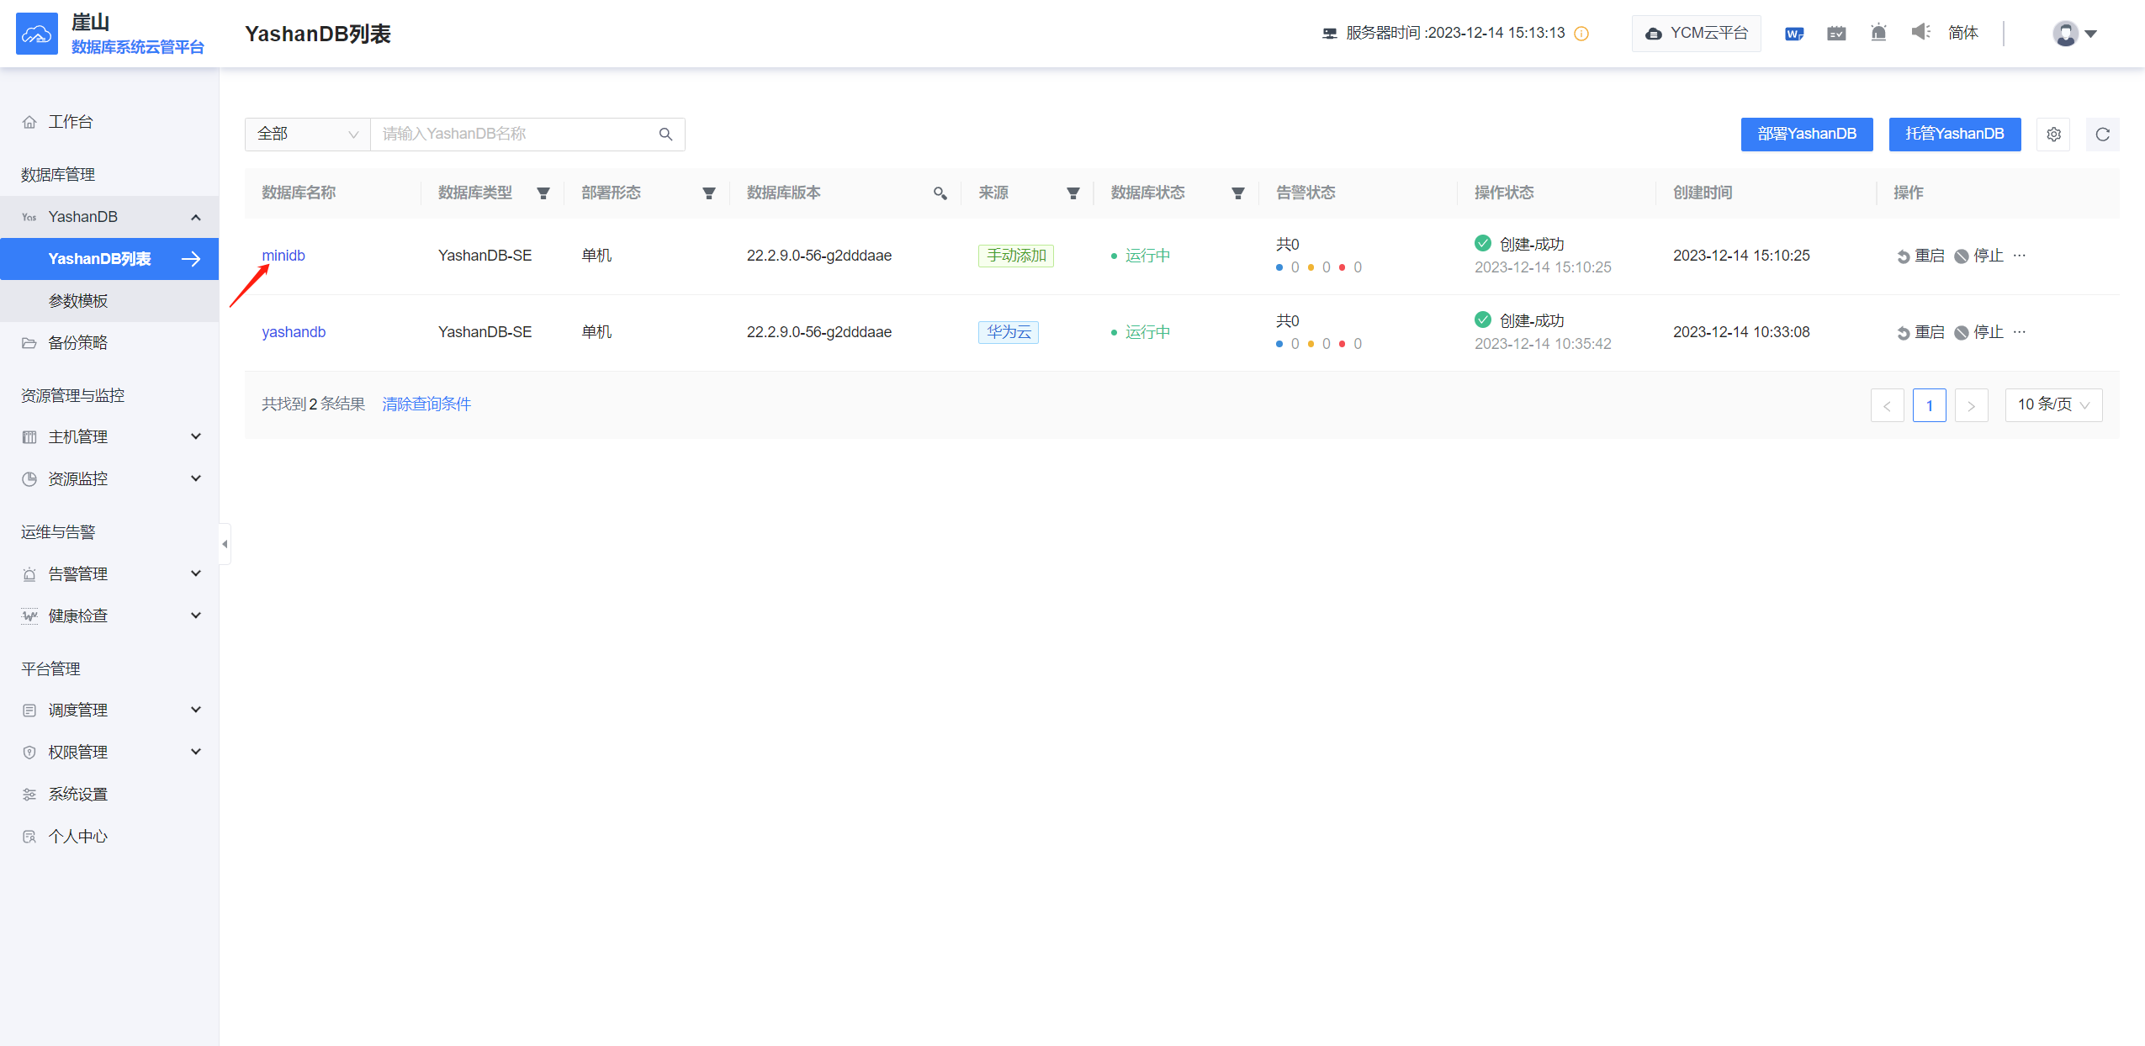The width and height of the screenshot is (2145, 1046).
Task: Click the 部署YashanDB button
Action: 1806,135
